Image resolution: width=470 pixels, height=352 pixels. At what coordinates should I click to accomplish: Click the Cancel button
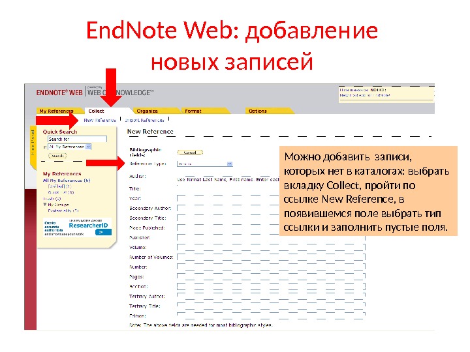pyautogui.click(x=190, y=153)
